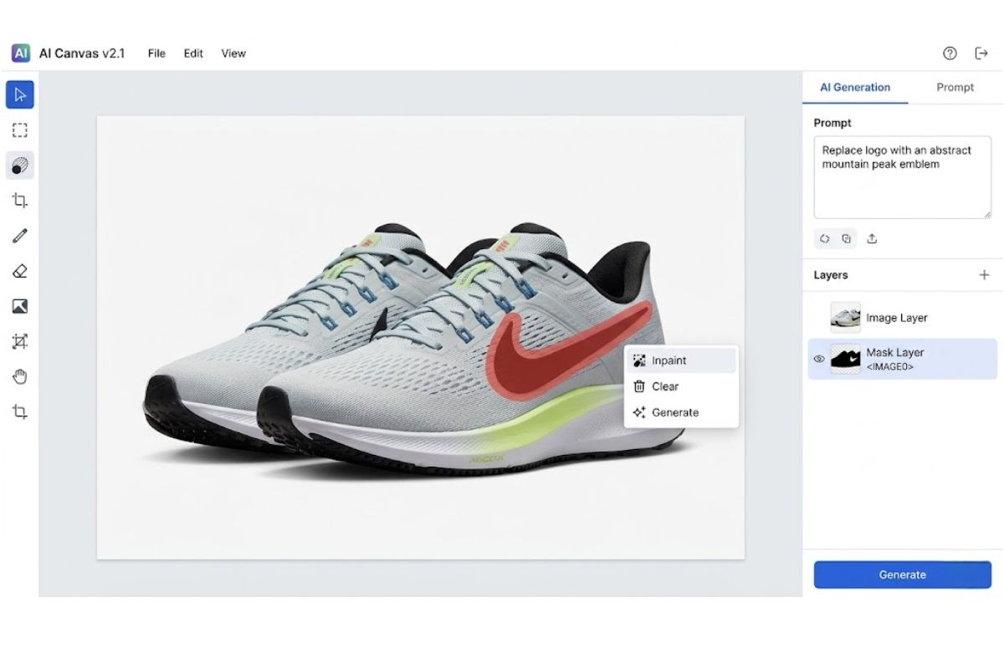Activate the mask brush tool
Screen dimensions: 1004x669
20,166
